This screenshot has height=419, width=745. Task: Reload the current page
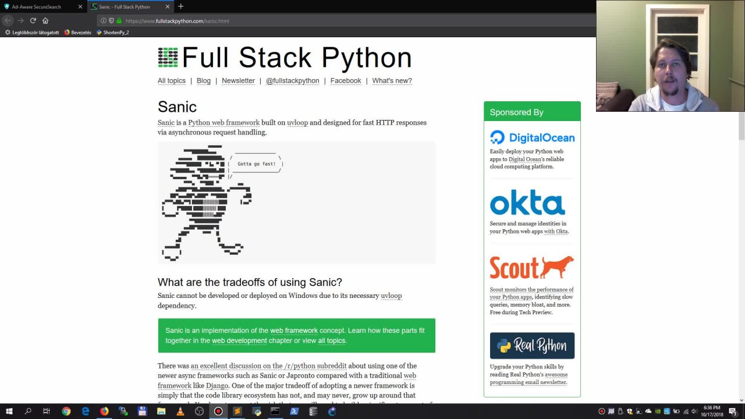click(33, 20)
